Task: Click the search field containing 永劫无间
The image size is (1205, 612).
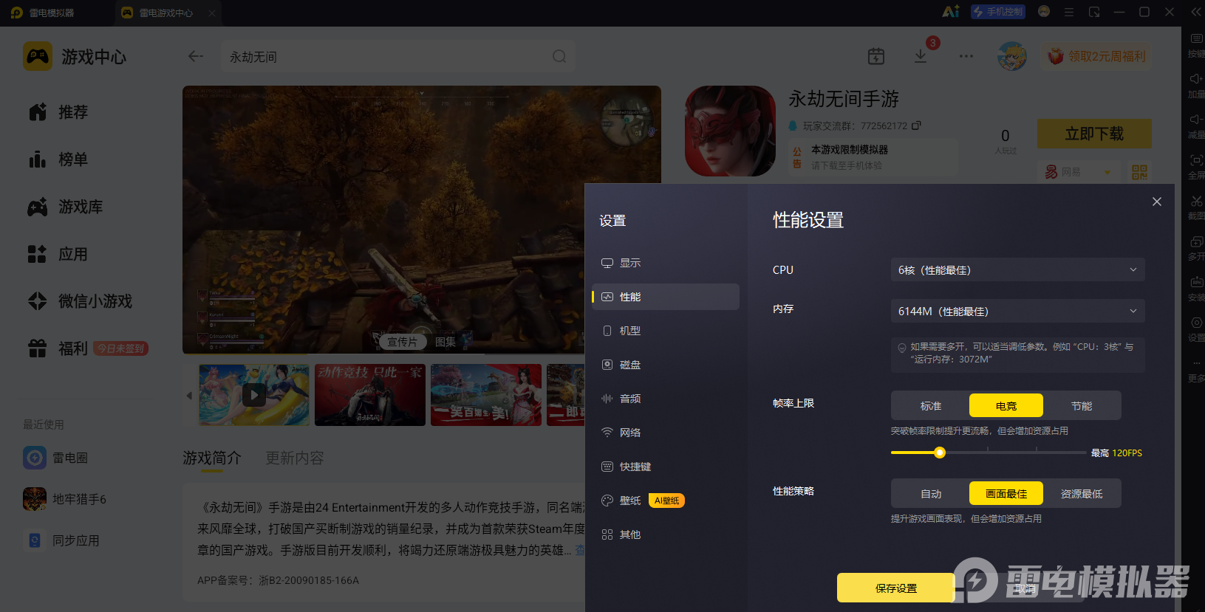Action: point(398,56)
